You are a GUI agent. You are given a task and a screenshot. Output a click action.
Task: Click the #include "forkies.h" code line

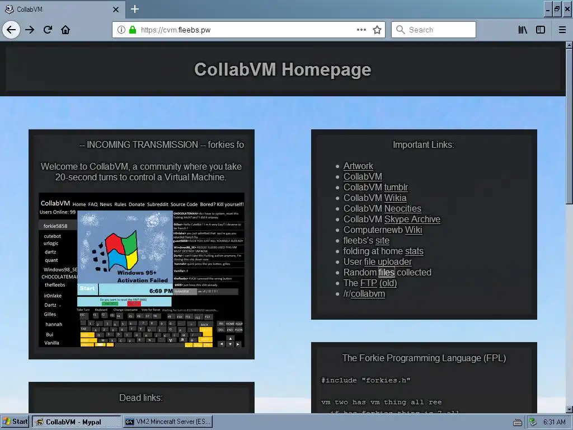click(x=366, y=380)
